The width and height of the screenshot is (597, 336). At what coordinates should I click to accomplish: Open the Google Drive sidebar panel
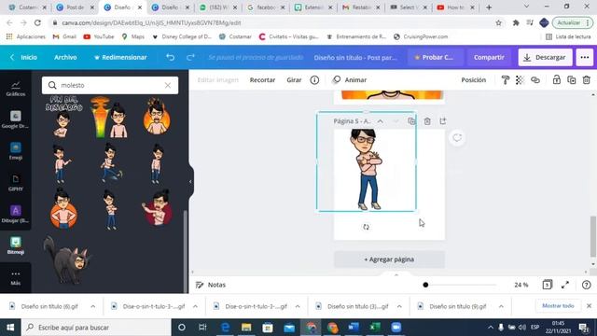[16, 119]
